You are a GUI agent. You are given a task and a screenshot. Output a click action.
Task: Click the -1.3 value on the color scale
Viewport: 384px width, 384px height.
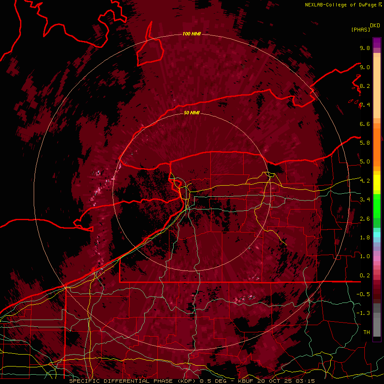[363, 313]
